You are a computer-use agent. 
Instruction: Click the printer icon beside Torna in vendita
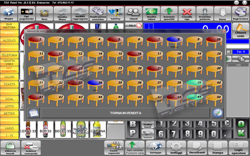217,113
